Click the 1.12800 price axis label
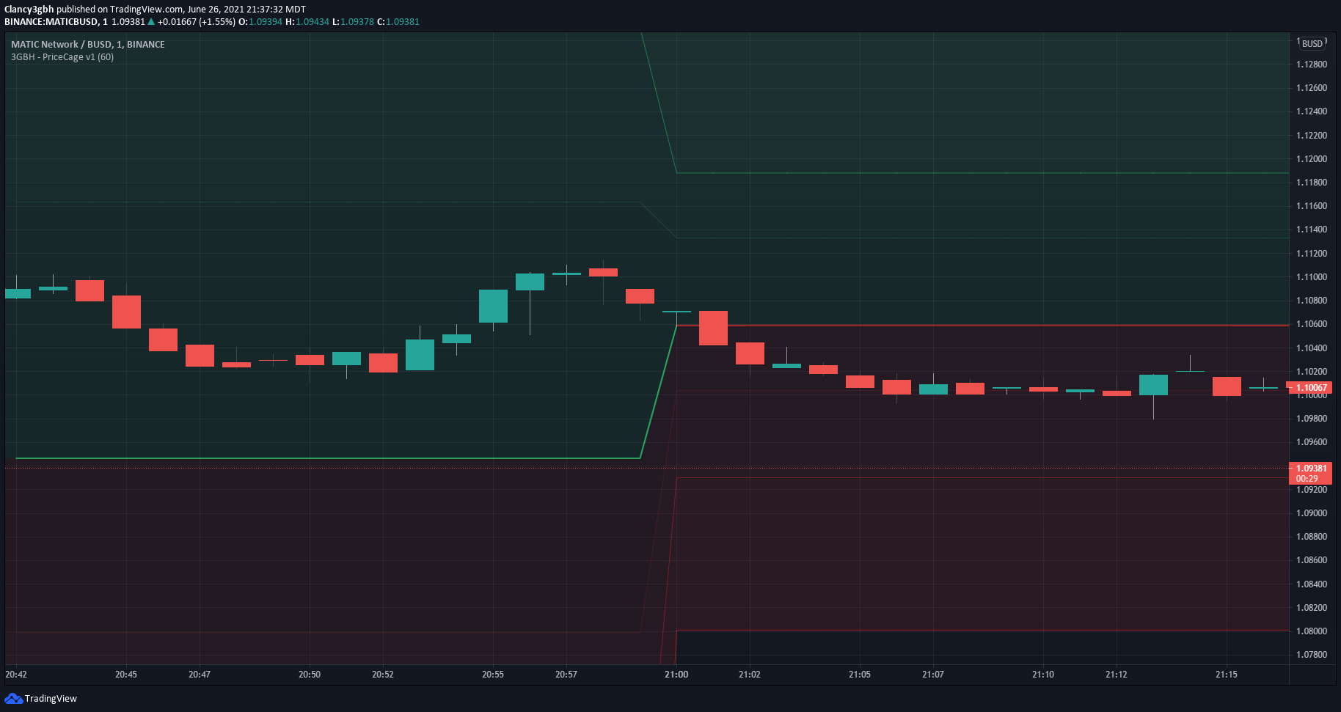 point(1312,65)
